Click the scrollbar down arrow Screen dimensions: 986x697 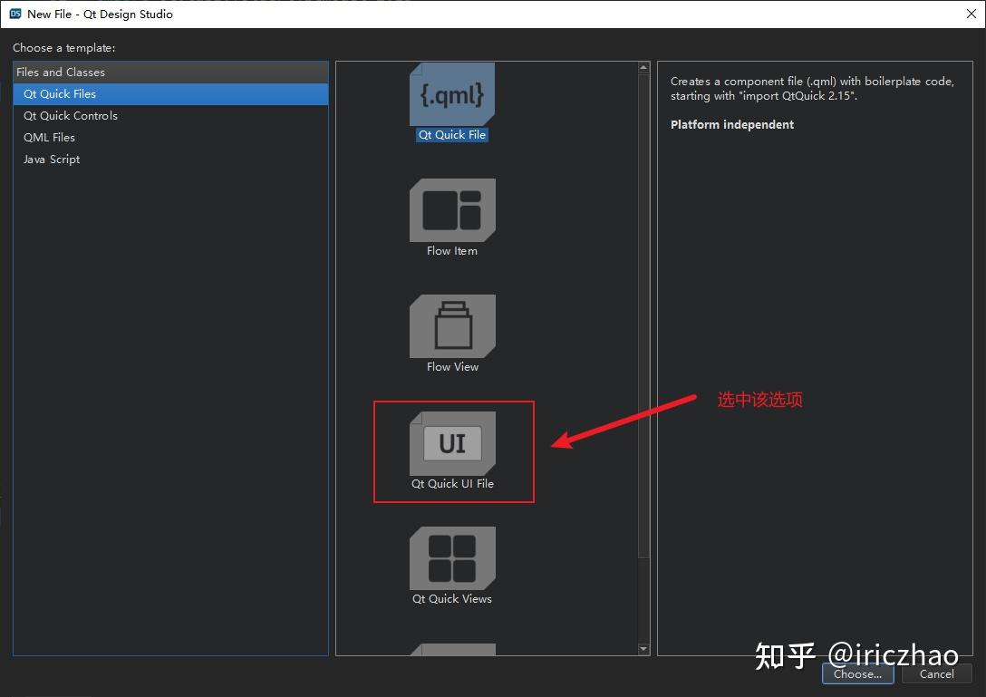pos(643,649)
